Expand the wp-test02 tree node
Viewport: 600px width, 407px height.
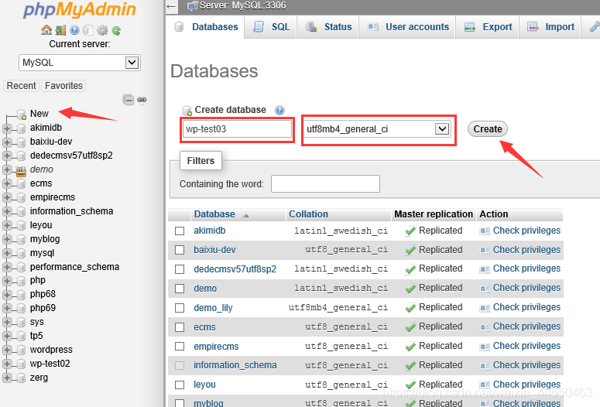[x=6, y=364]
